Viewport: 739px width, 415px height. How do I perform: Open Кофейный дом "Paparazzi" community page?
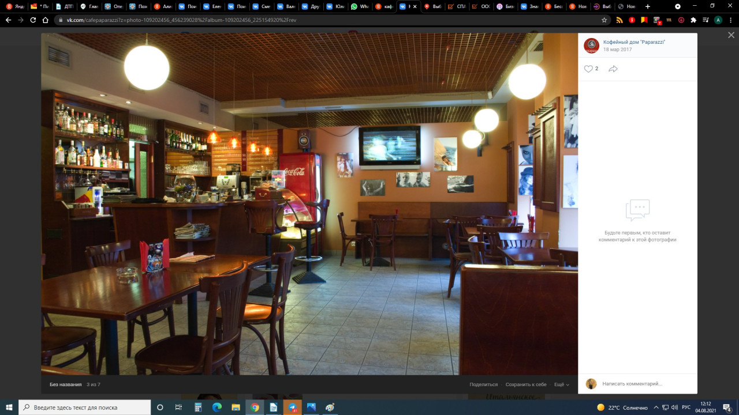tap(634, 42)
